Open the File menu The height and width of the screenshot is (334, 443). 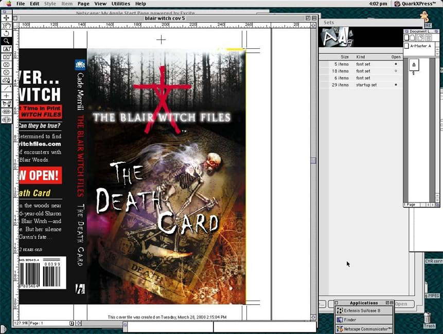point(21,4)
